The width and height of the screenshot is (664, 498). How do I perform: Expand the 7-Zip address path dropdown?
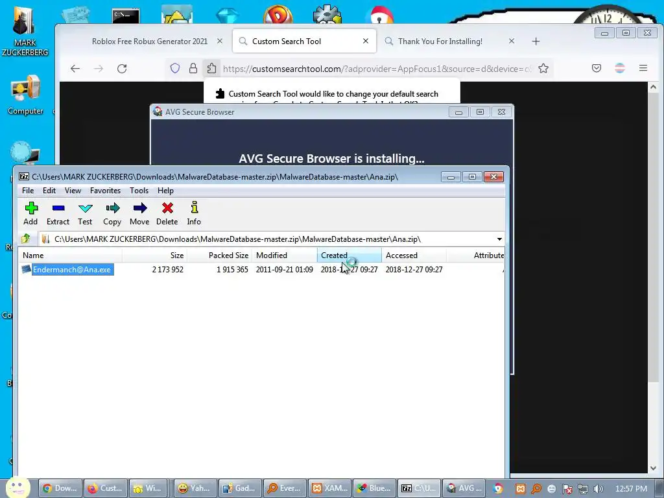[500, 239]
